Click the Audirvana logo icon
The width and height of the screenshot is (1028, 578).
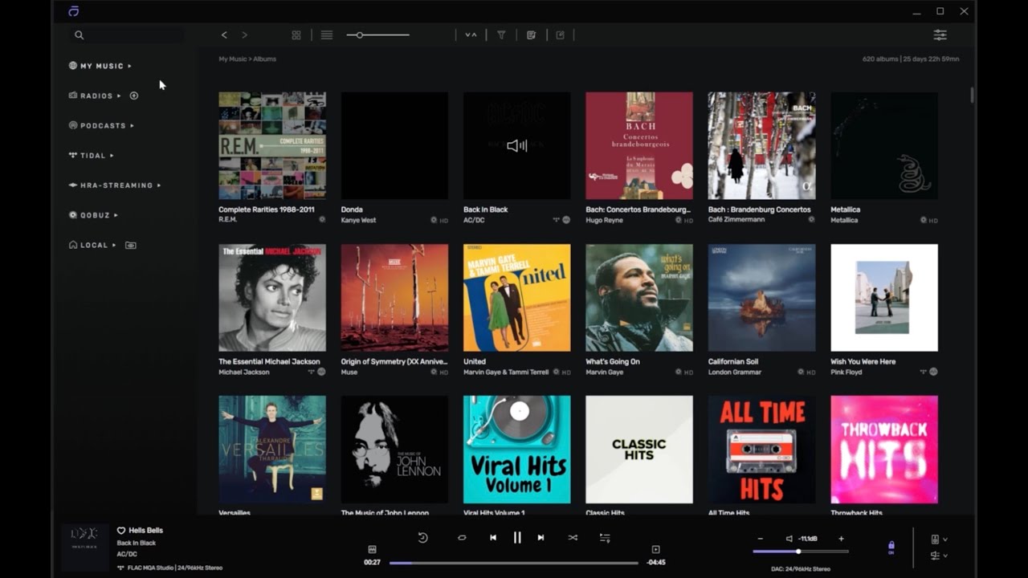click(74, 11)
